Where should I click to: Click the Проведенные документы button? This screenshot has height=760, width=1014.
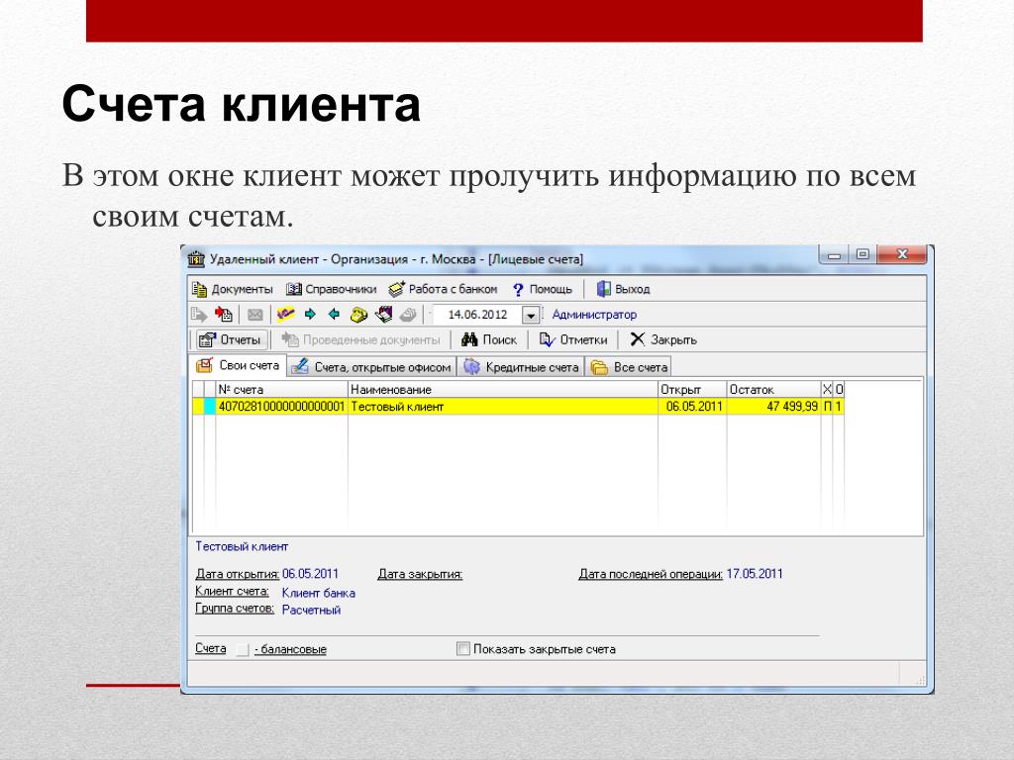click(360, 340)
